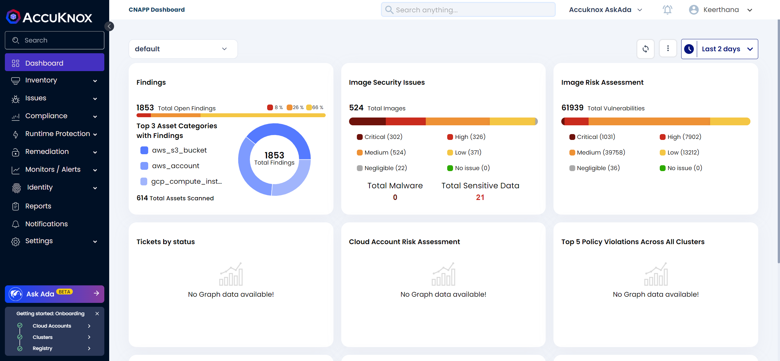
Task: Toggle the gcp_compute_inst legend item
Action: pos(181,181)
